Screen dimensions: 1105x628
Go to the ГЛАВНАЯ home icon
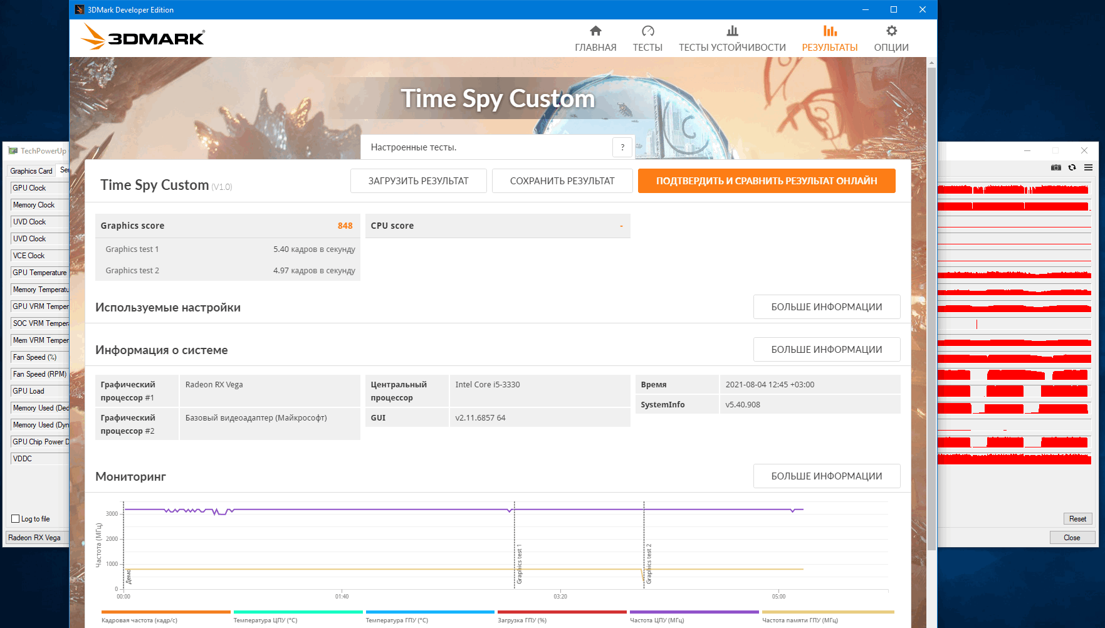[595, 31]
